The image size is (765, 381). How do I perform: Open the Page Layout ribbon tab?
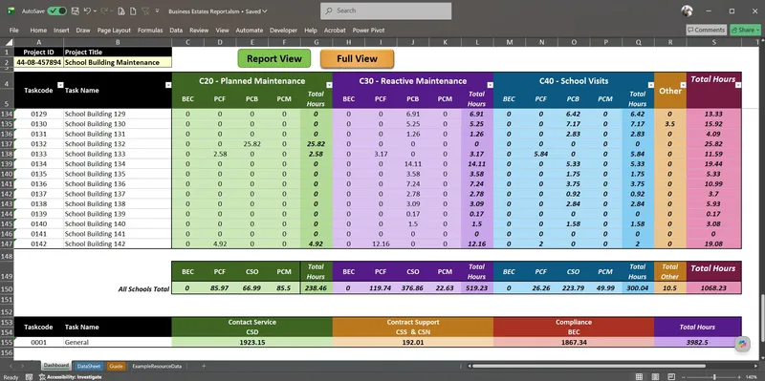click(x=113, y=31)
